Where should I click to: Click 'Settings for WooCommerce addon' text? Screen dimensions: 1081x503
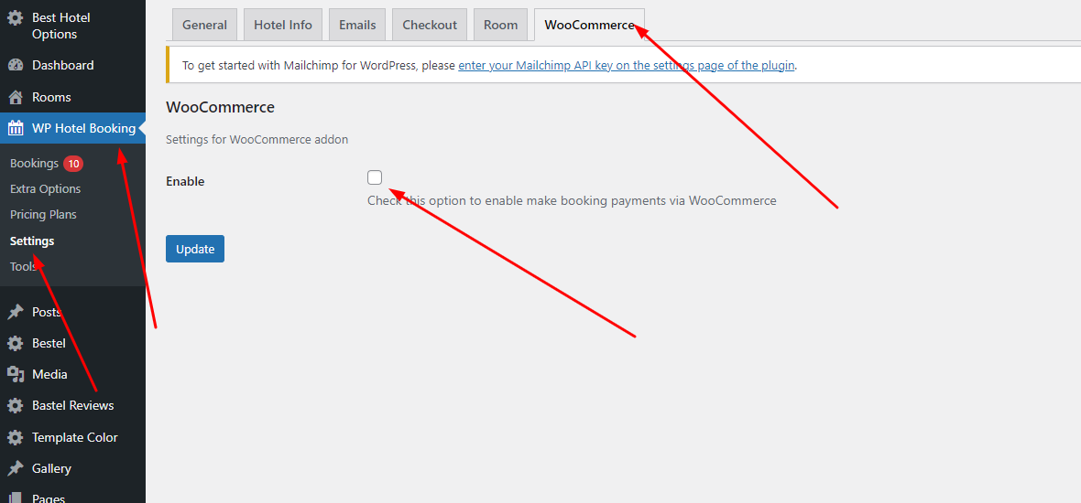coord(257,140)
